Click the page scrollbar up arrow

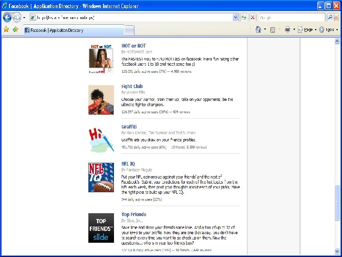click(x=337, y=41)
